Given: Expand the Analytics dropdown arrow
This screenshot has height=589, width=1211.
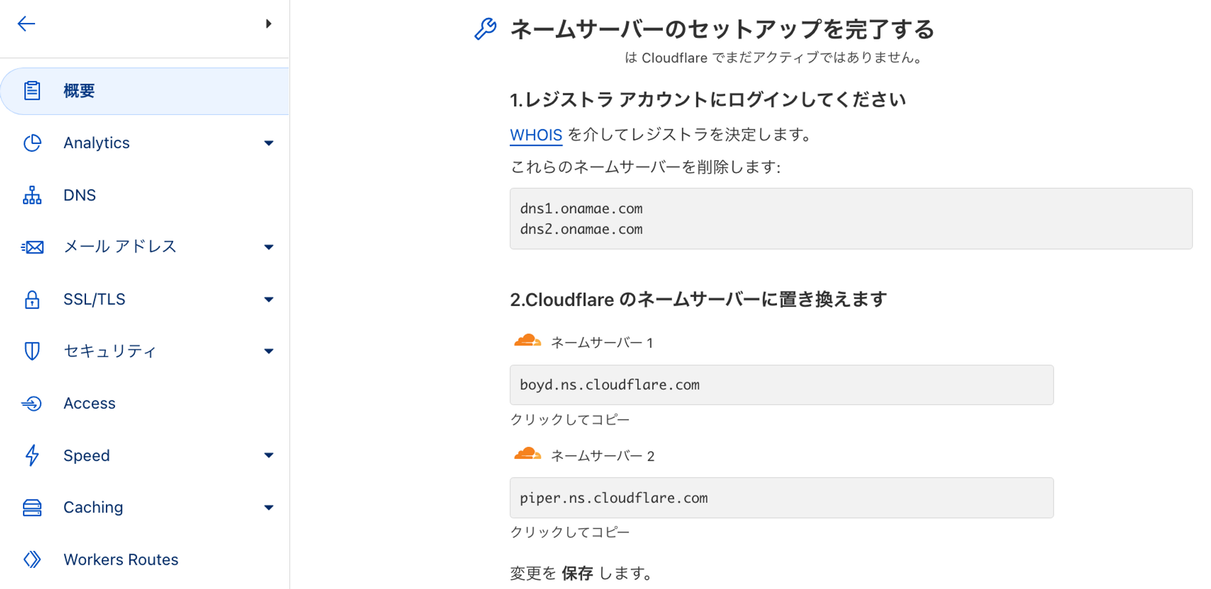Looking at the screenshot, I should (x=269, y=143).
